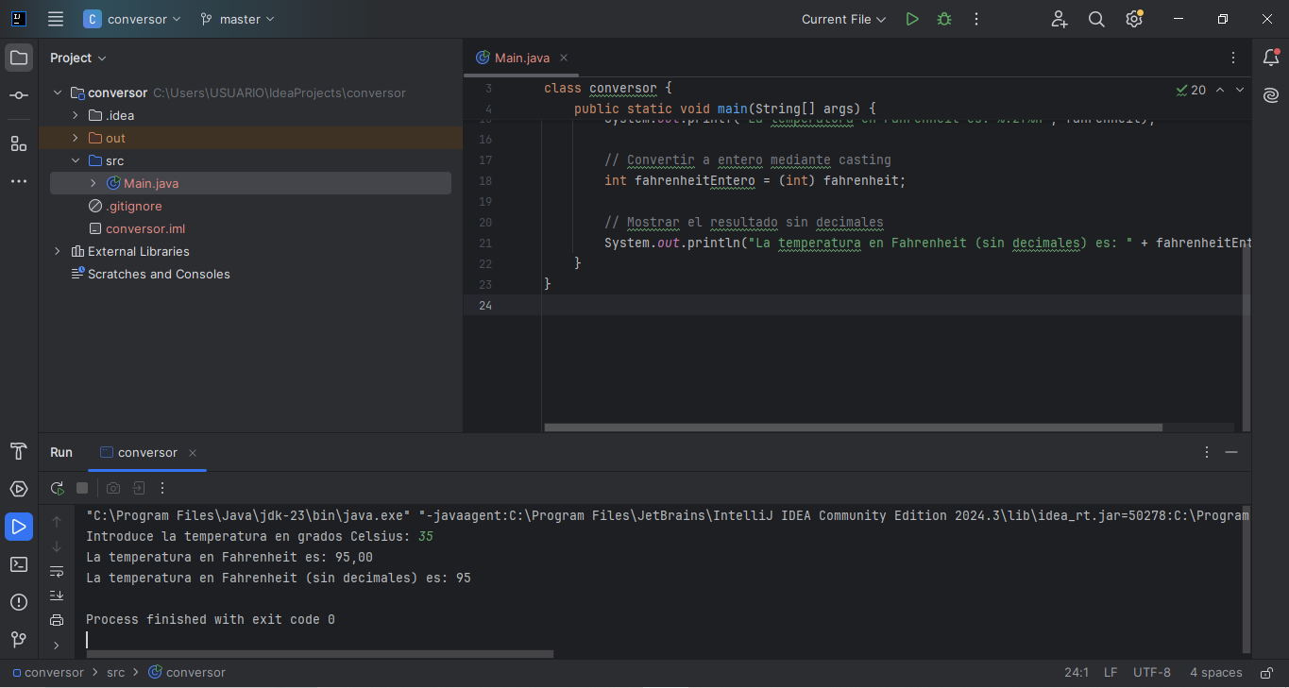
Task: Rerun the conversor program
Action: point(58,488)
